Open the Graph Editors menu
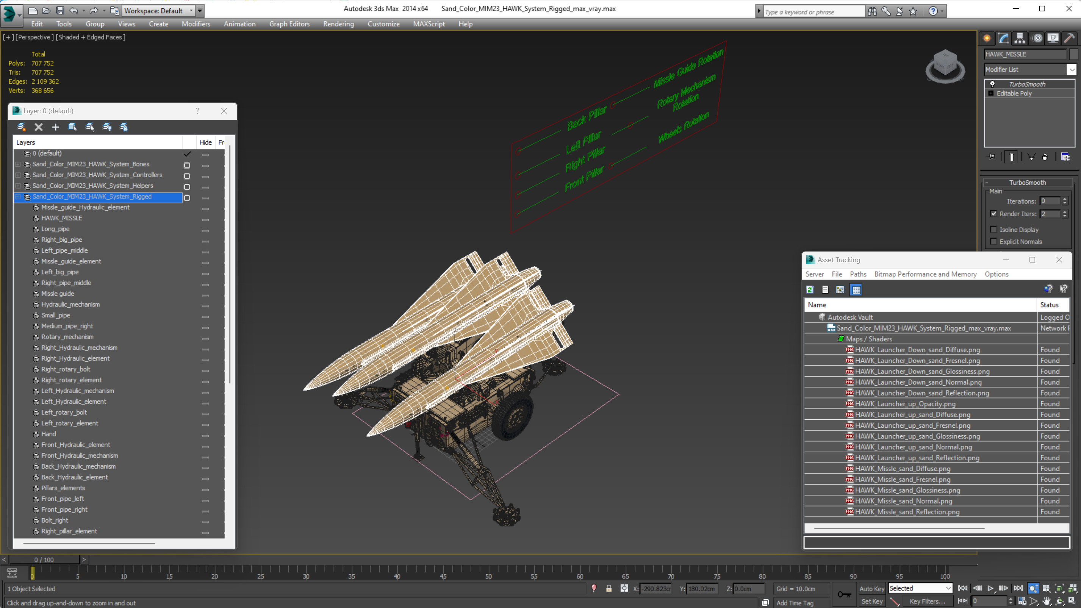 pyautogui.click(x=289, y=24)
